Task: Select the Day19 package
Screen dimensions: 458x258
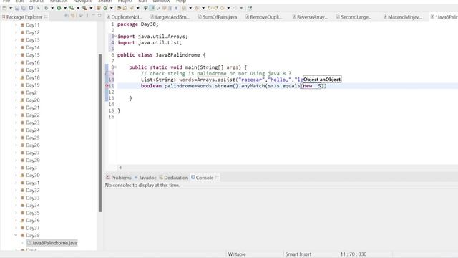Action: (30, 85)
